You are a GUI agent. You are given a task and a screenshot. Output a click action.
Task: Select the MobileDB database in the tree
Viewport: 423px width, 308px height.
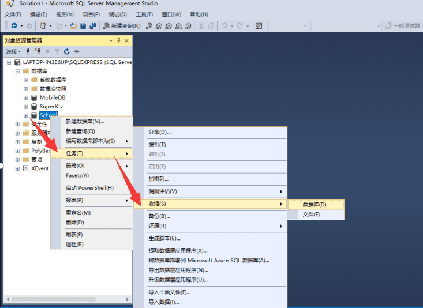(53, 97)
